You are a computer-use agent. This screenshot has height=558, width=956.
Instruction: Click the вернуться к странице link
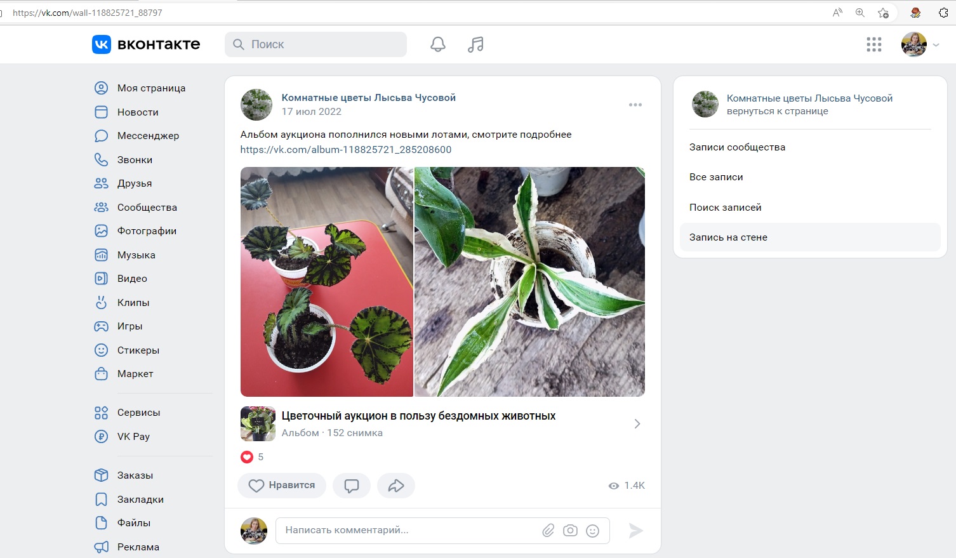tap(778, 111)
